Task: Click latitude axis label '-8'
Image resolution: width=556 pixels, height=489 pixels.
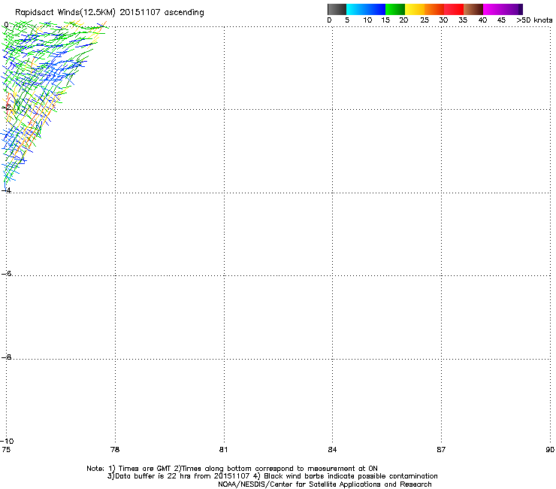Action: (6, 357)
